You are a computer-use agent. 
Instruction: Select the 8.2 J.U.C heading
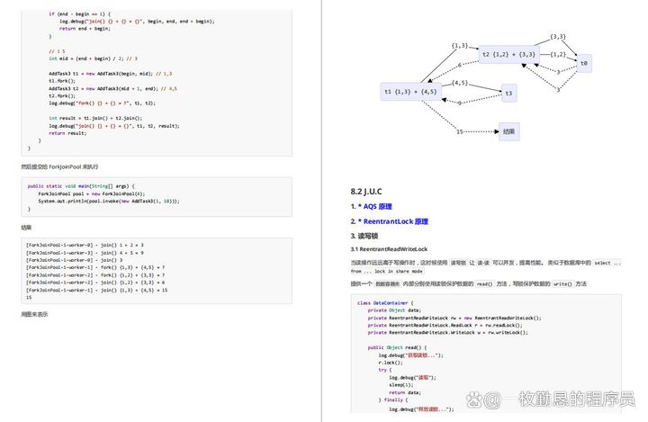pos(366,192)
